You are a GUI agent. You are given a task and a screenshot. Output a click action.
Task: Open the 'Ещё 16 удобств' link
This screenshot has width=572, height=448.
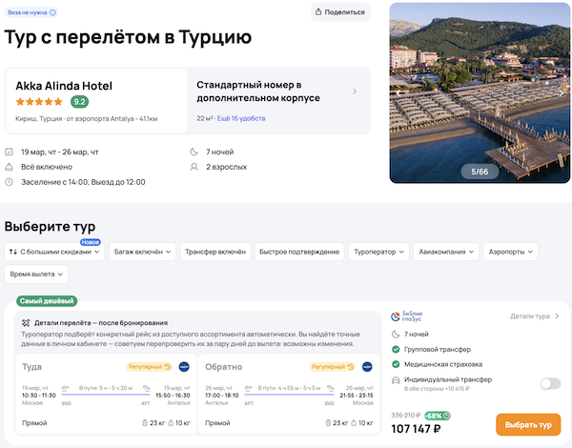[243, 118]
